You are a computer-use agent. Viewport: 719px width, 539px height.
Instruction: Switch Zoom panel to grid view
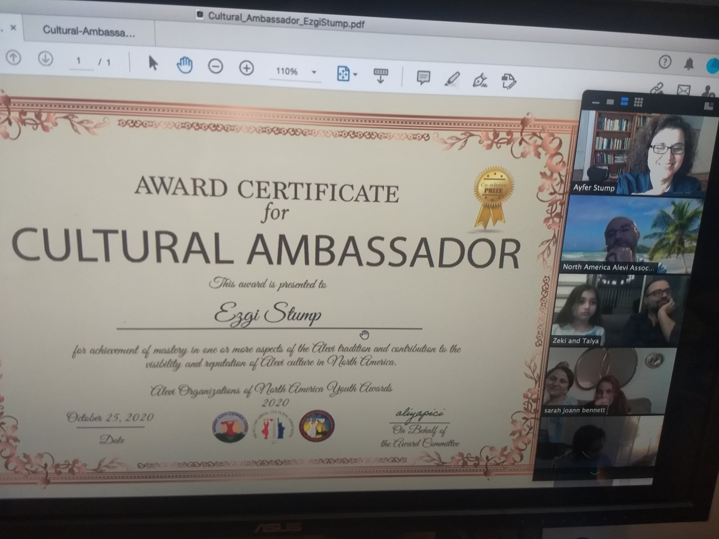tap(638, 103)
